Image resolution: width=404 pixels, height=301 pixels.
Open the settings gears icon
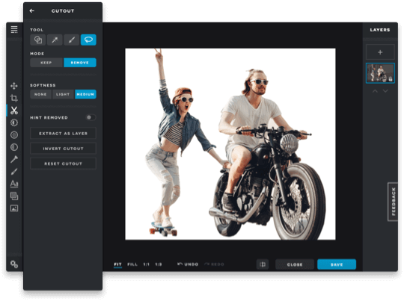pyautogui.click(x=14, y=264)
